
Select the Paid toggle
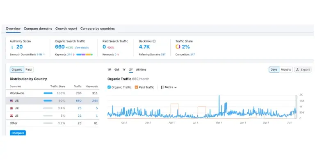click(x=29, y=70)
